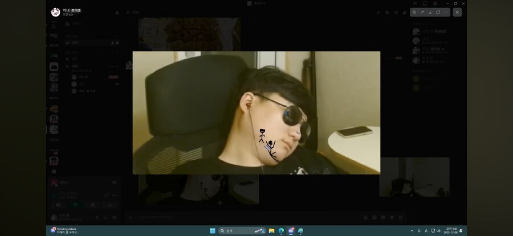The width and height of the screenshot is (513, 236).
Task: Click the username 아냐 above the image
Action: click(66, 10)
